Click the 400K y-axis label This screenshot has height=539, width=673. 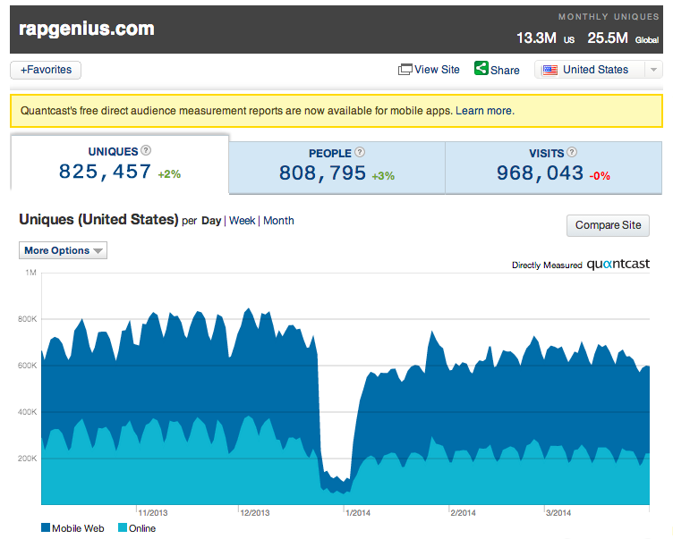tap(28, 412)
